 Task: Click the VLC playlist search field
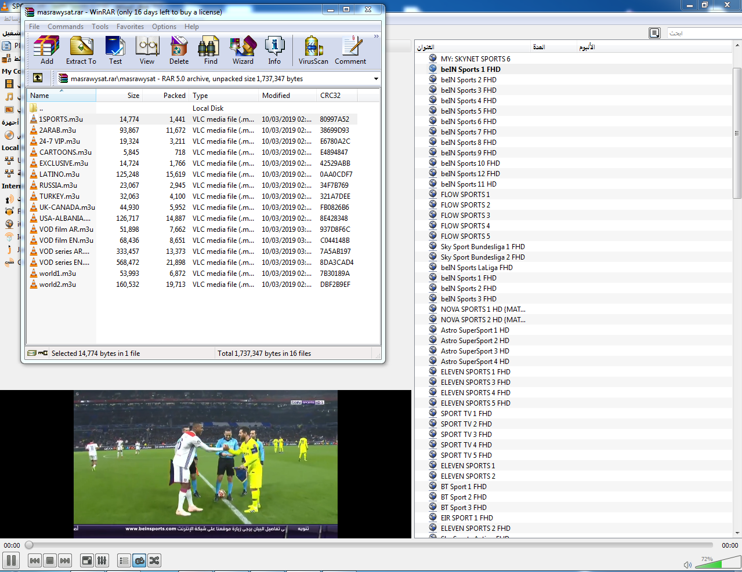click(704, 33)
